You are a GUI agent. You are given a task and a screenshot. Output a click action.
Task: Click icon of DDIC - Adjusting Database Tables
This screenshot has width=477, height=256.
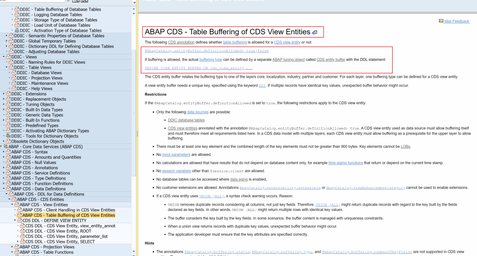tap(11, 52)
